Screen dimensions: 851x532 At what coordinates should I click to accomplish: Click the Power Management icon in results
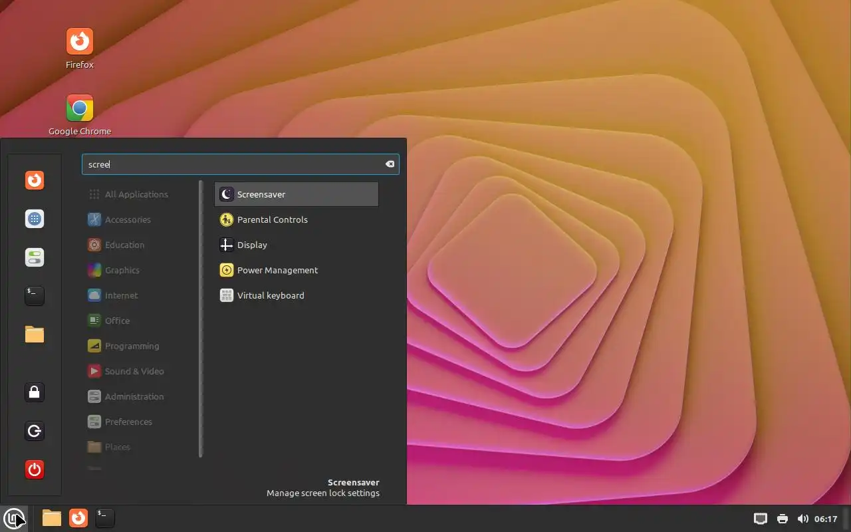(x=227, y=270)
